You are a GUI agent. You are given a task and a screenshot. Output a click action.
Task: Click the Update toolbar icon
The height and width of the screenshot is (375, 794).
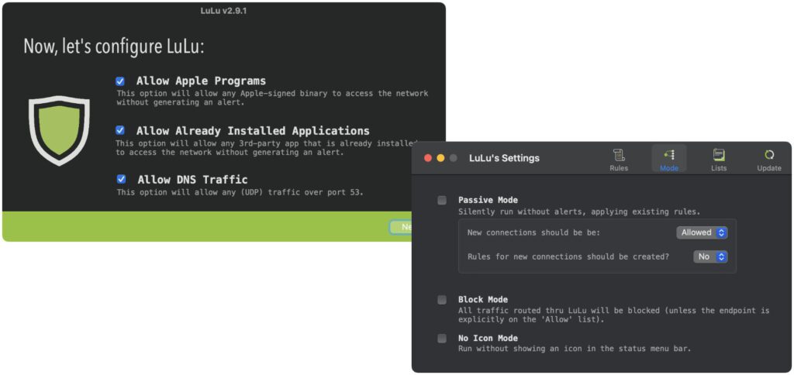click(768, 160)
